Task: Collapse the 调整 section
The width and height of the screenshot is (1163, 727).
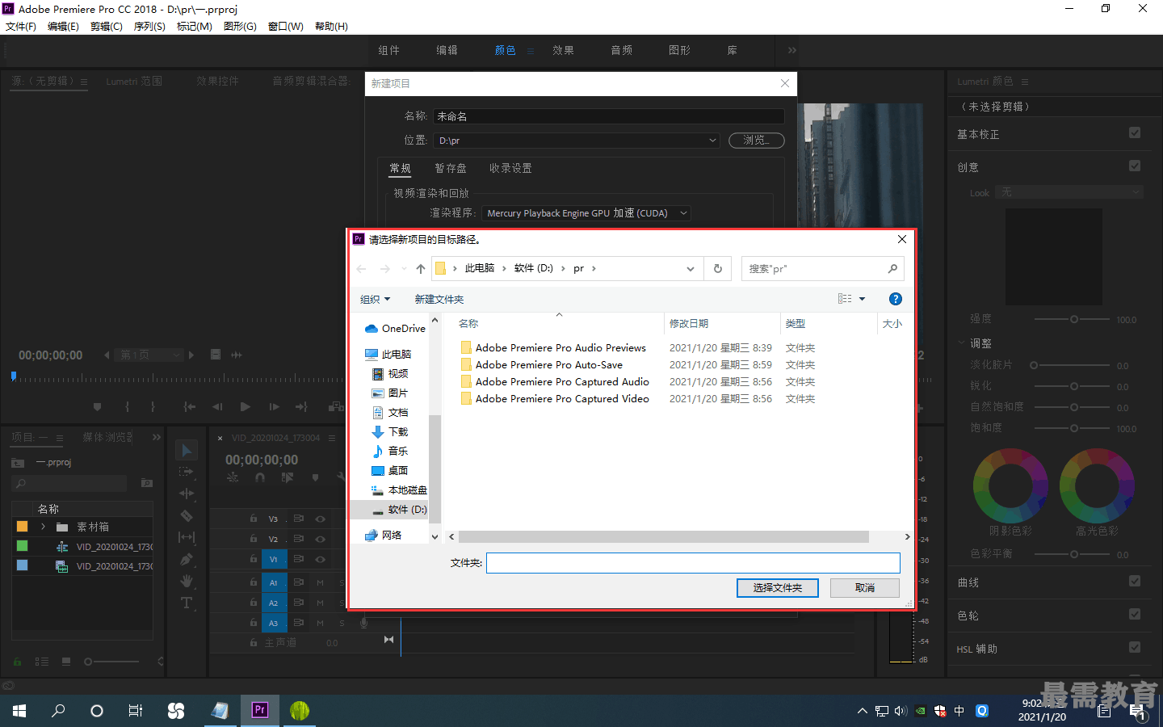Action: (961, 342)
